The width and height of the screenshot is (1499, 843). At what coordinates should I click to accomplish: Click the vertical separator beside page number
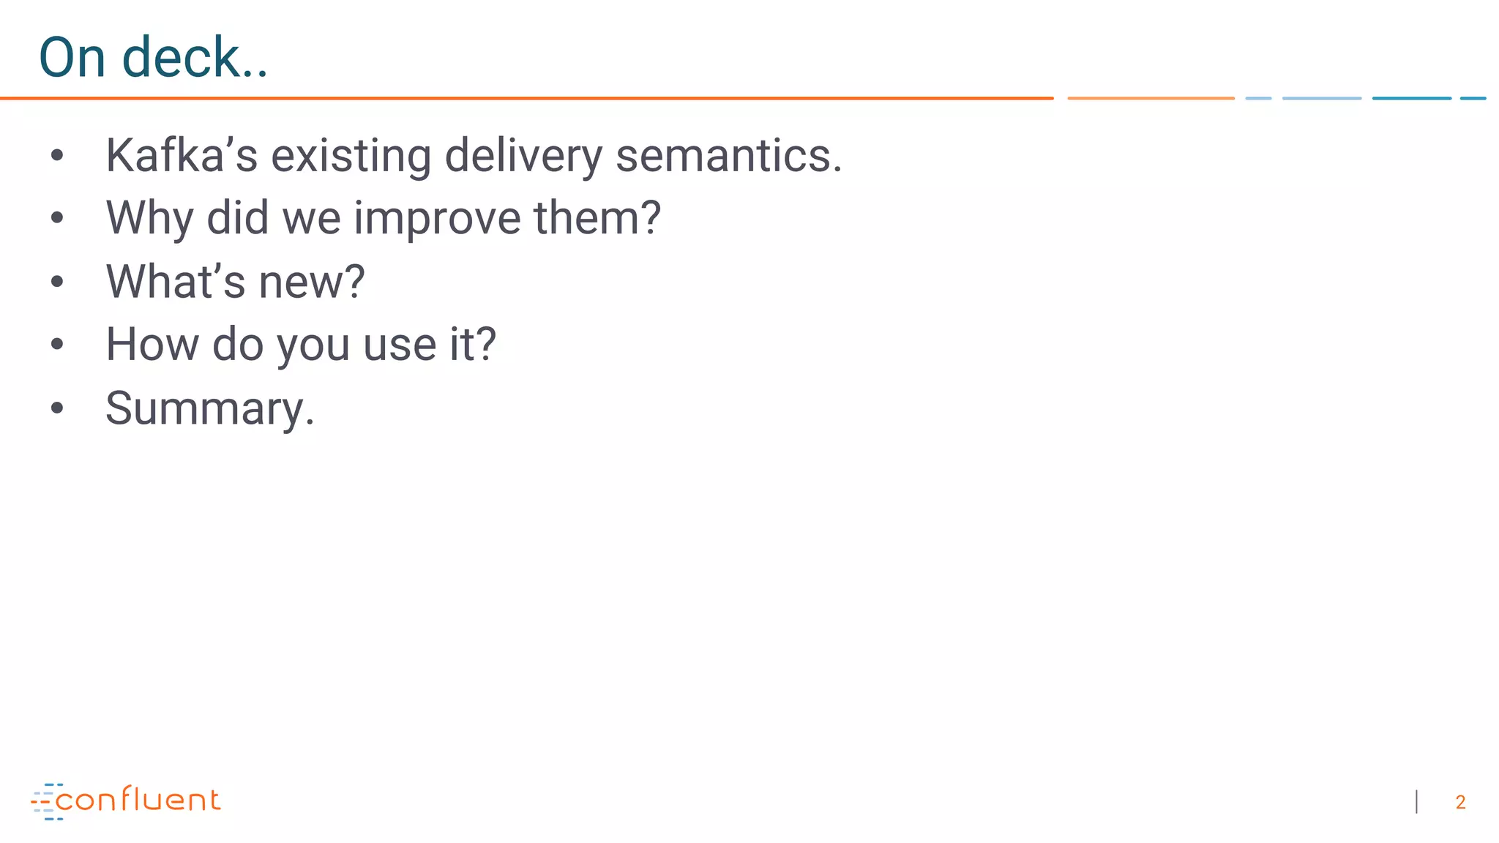click(1417, 802)
